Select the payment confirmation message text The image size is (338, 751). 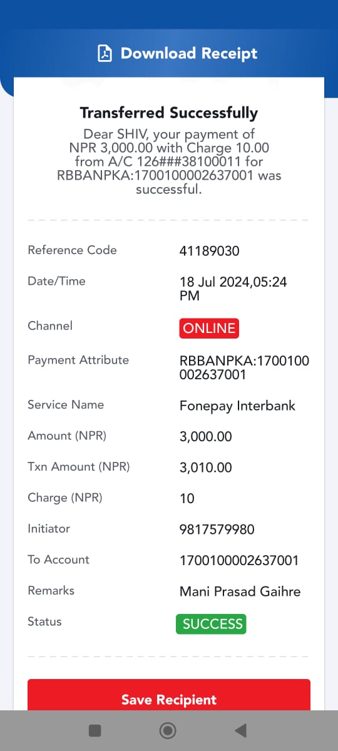tap(169, 161)
